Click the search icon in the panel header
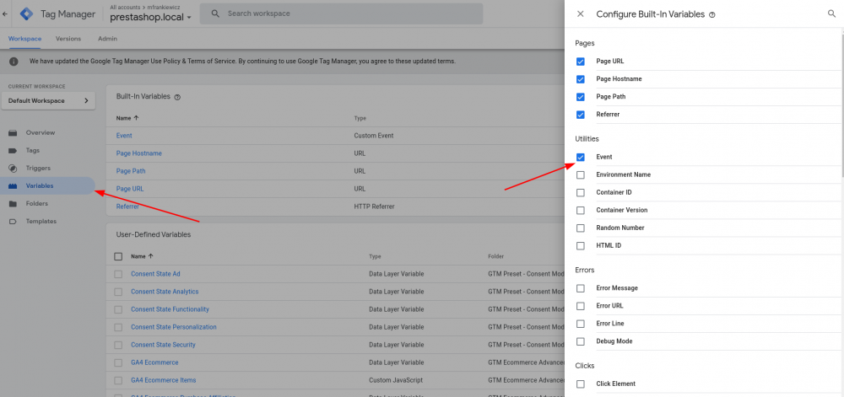 tap(832, 14)
